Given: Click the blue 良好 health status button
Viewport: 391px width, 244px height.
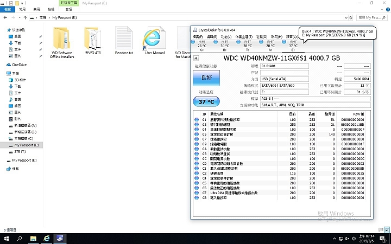Looking at the screenshot, I should 206,78.
